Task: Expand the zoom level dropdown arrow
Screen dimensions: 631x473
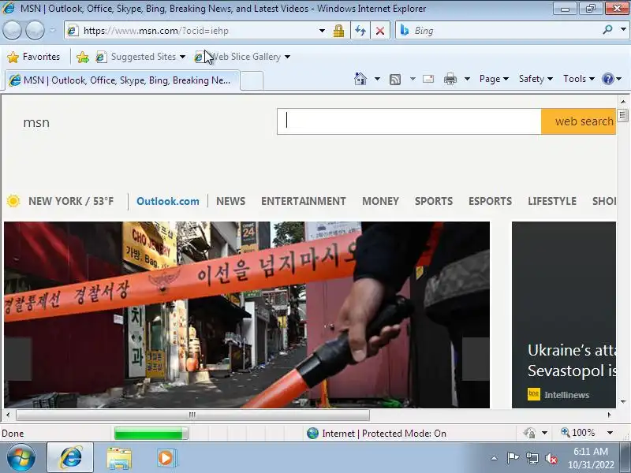Action: tap(610, 433)
